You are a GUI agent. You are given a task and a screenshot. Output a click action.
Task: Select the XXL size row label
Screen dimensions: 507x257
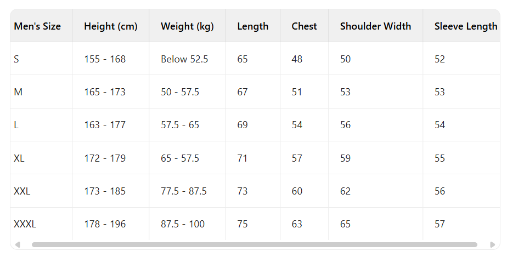click(22, 191)
